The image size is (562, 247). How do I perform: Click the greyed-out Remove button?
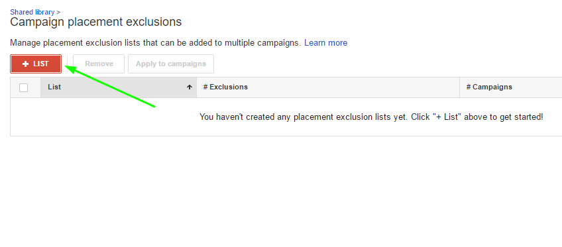click(x=99, y=64)
